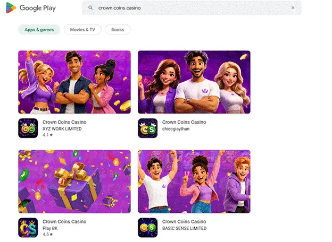Viewport: 332px width, 242px height.
Task: Click the Play BK app icon
Action: [x=28, y=228]
